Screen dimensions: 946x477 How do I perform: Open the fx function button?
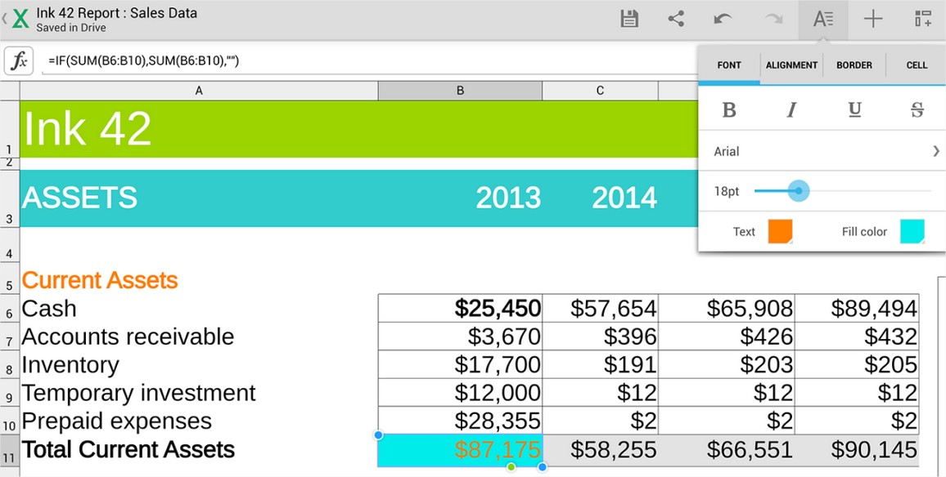(19, 60)
